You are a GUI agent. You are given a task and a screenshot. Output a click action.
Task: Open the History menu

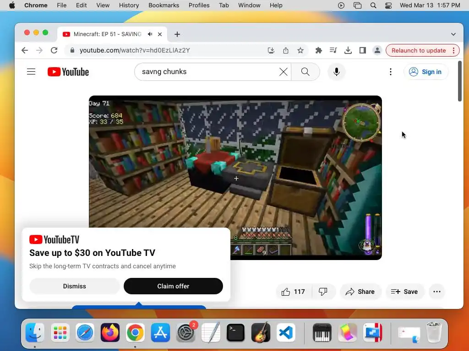129,5
